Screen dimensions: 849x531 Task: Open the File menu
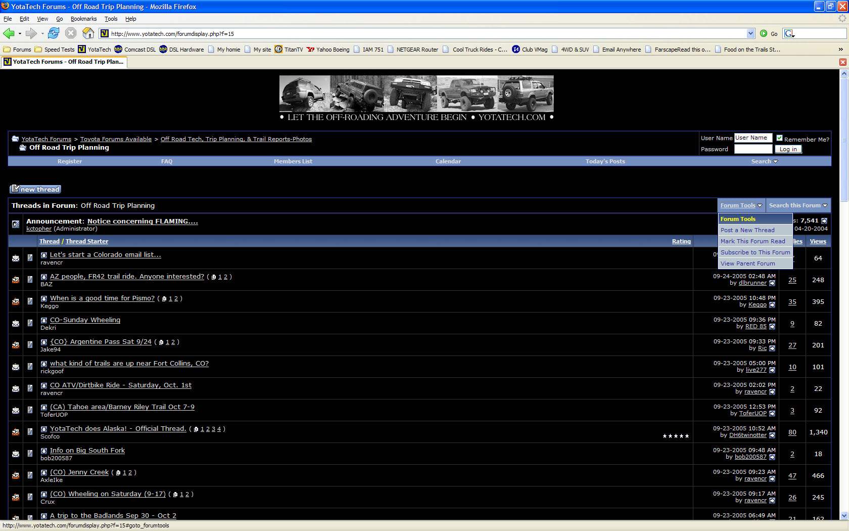click(8, 19)
